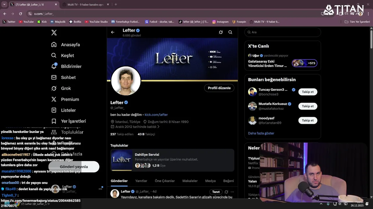Open kick.com/lefter bio link
The height and width of the screenshot is (209, 373).
click(x=156, y=115)
